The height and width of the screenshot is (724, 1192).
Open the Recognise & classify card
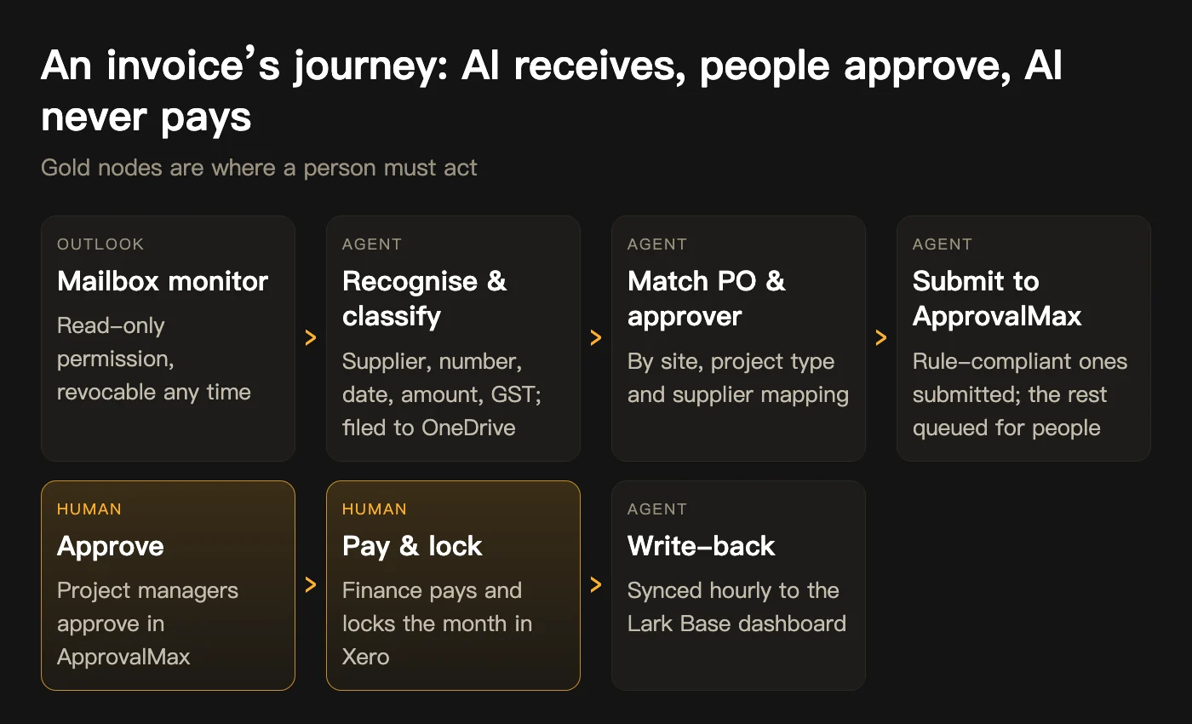tap(453, 338)
